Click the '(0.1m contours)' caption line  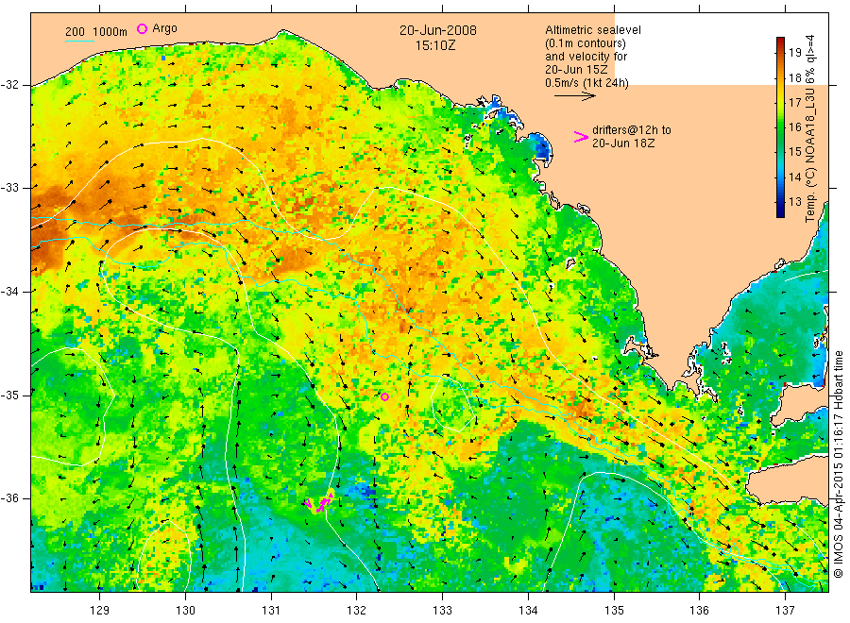(x=586, y=43)
